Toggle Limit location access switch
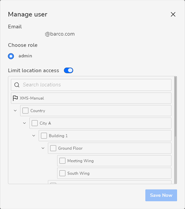This screenshot has width=185, height=209. tap(68, 70)
